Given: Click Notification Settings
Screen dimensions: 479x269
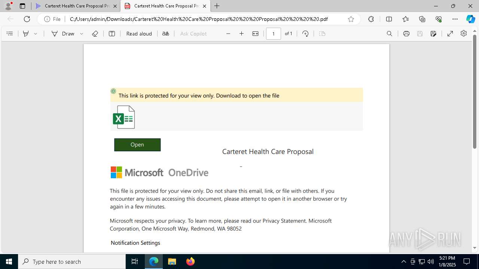Looking at the screenshot, I should coord(135,243).
